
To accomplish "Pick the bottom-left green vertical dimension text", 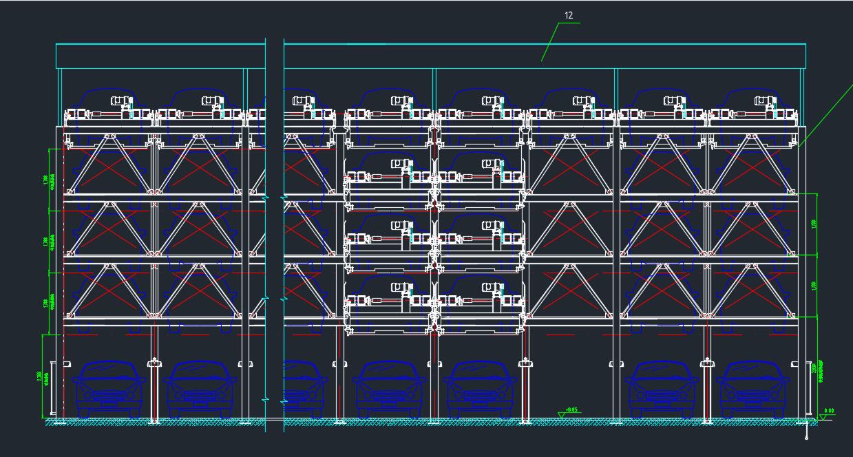I will pos(46,377).
